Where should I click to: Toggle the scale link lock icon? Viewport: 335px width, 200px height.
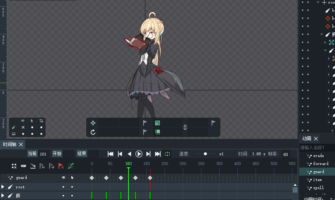(185, 128)
